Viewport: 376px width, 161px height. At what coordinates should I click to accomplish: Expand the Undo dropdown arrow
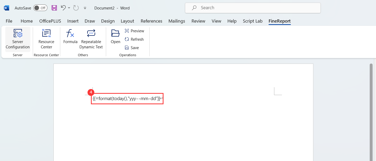tap(69, 8)
